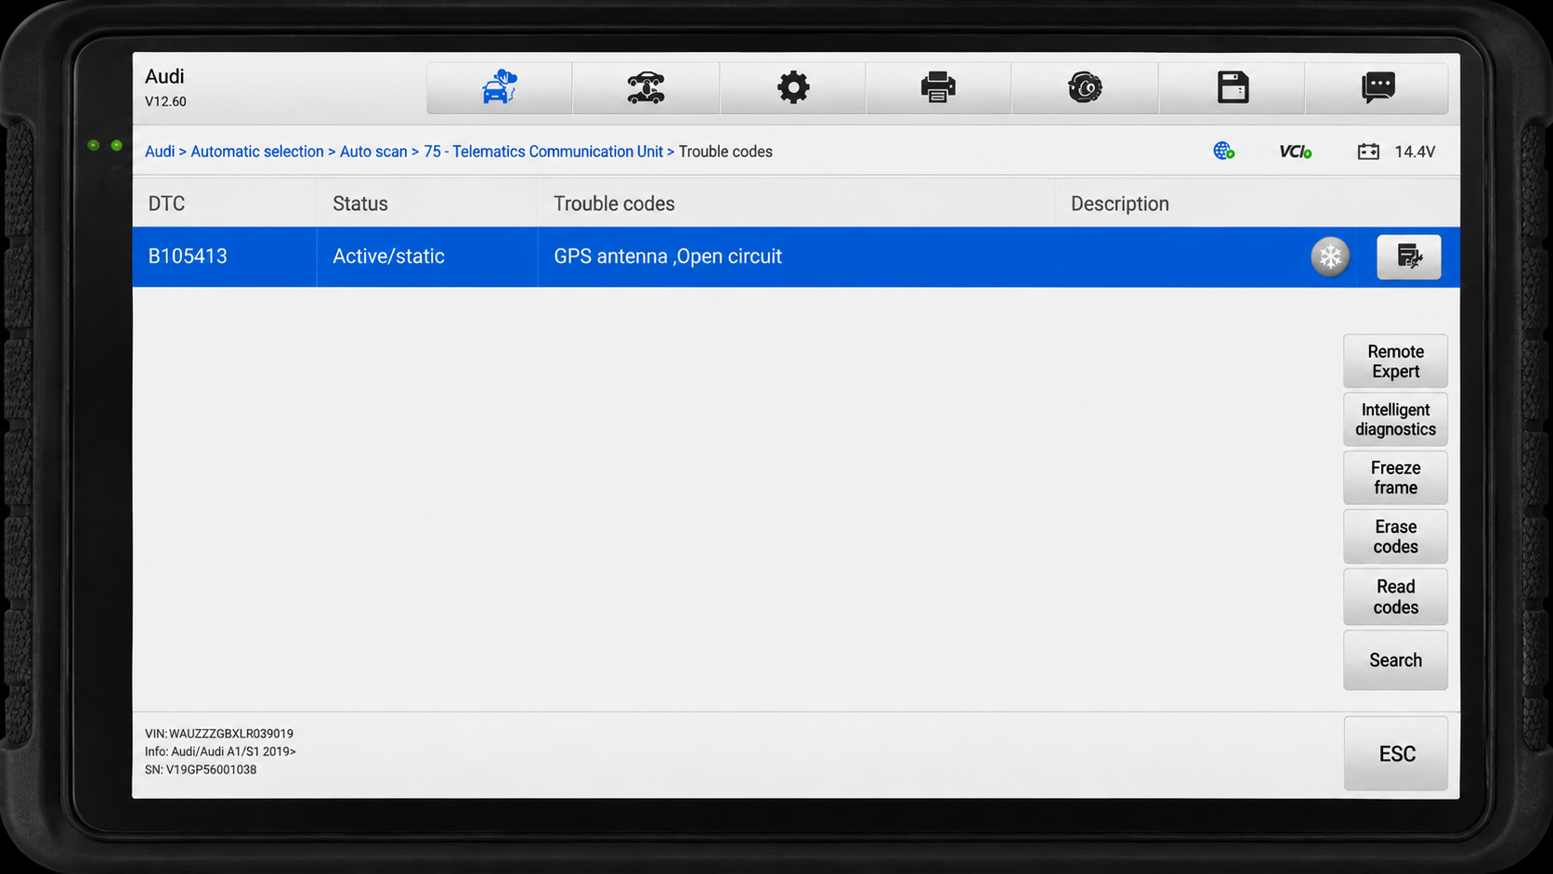Open the message feedback icon
This screenshot has height=874, width=1553.
click(x=1377, y=87)
